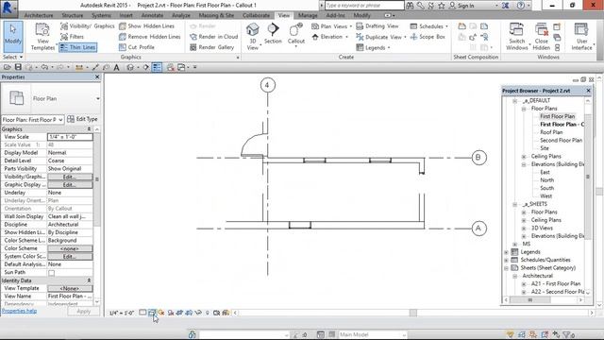This screenshot has width=604, height=340.
Task: Close the Properties panel
Action: coord(97,77)
